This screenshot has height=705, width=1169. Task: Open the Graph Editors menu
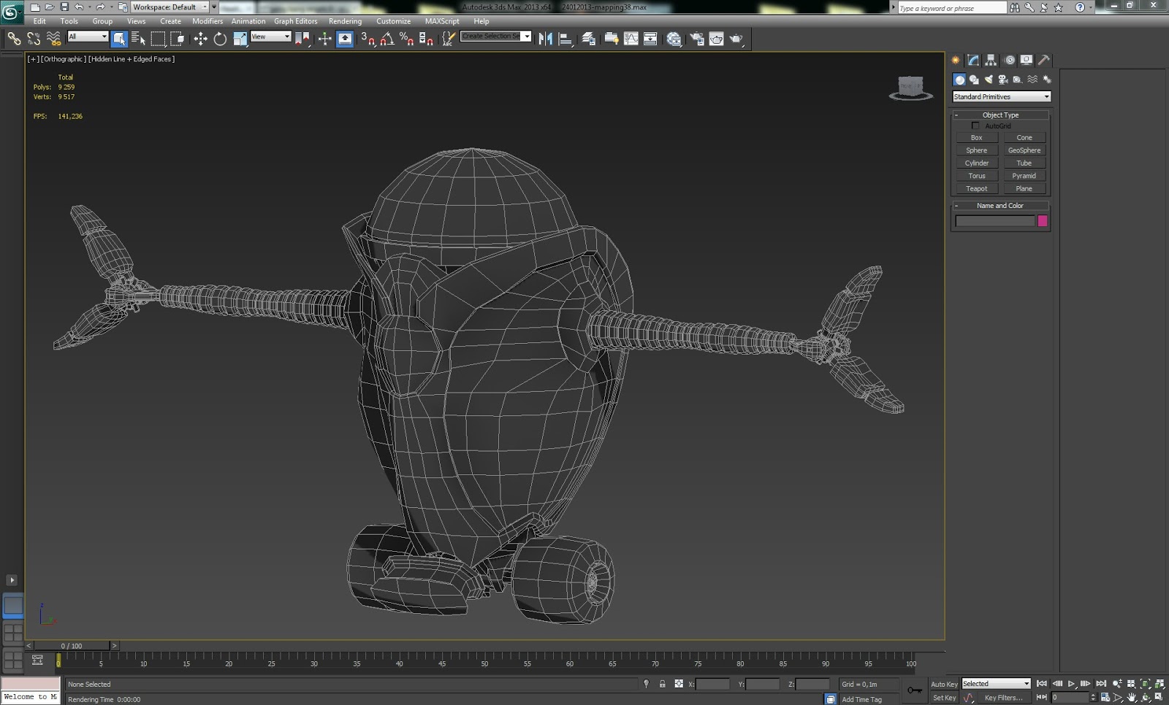296,21
